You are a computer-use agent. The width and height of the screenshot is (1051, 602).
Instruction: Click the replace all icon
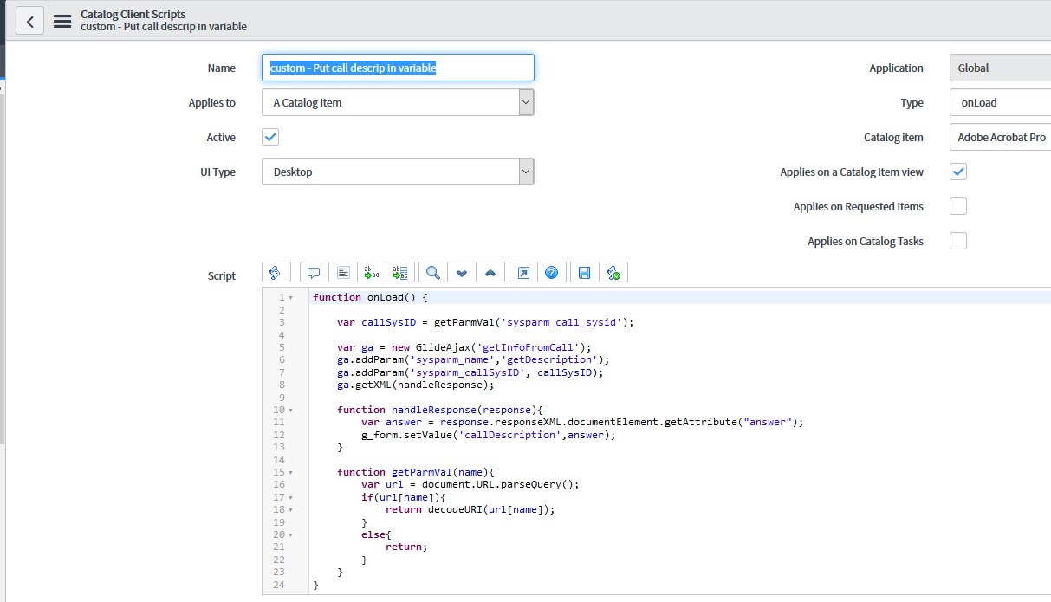click(x=401, y=273)
